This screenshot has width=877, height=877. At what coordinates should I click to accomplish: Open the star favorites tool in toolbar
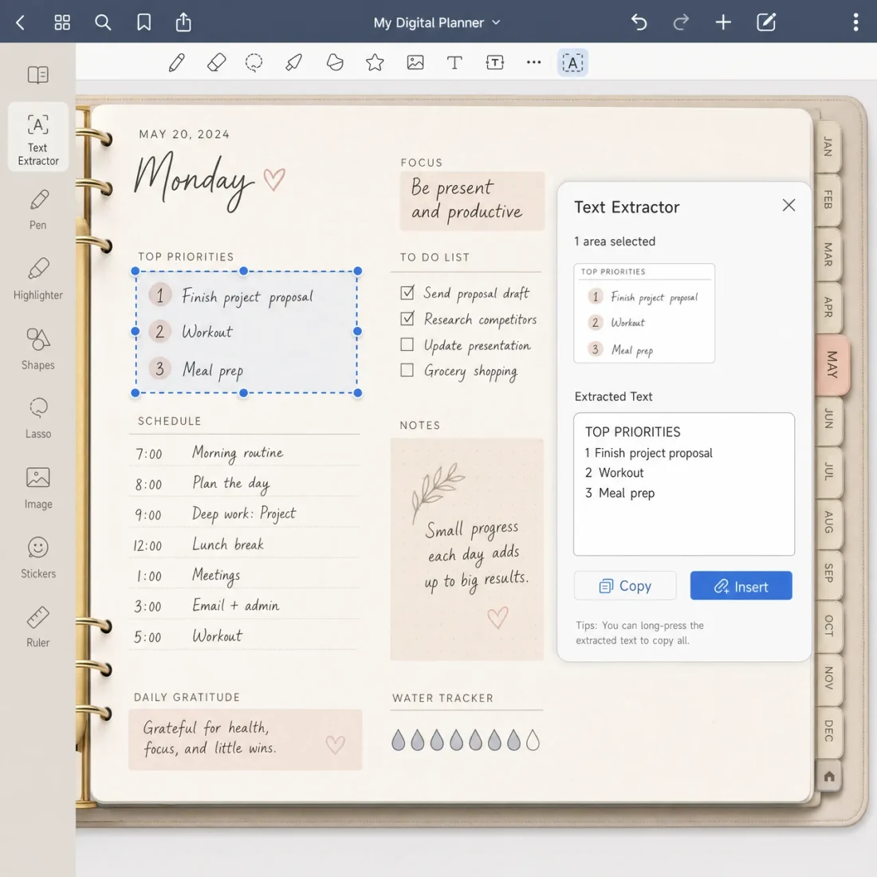[375, 62]
